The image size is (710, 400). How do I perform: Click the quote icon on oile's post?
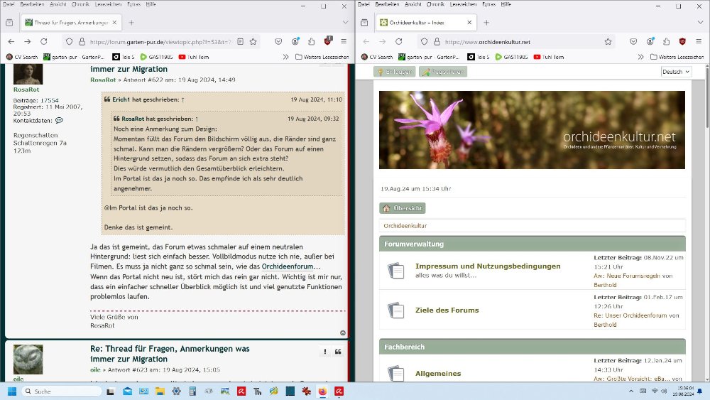[338, 352]
